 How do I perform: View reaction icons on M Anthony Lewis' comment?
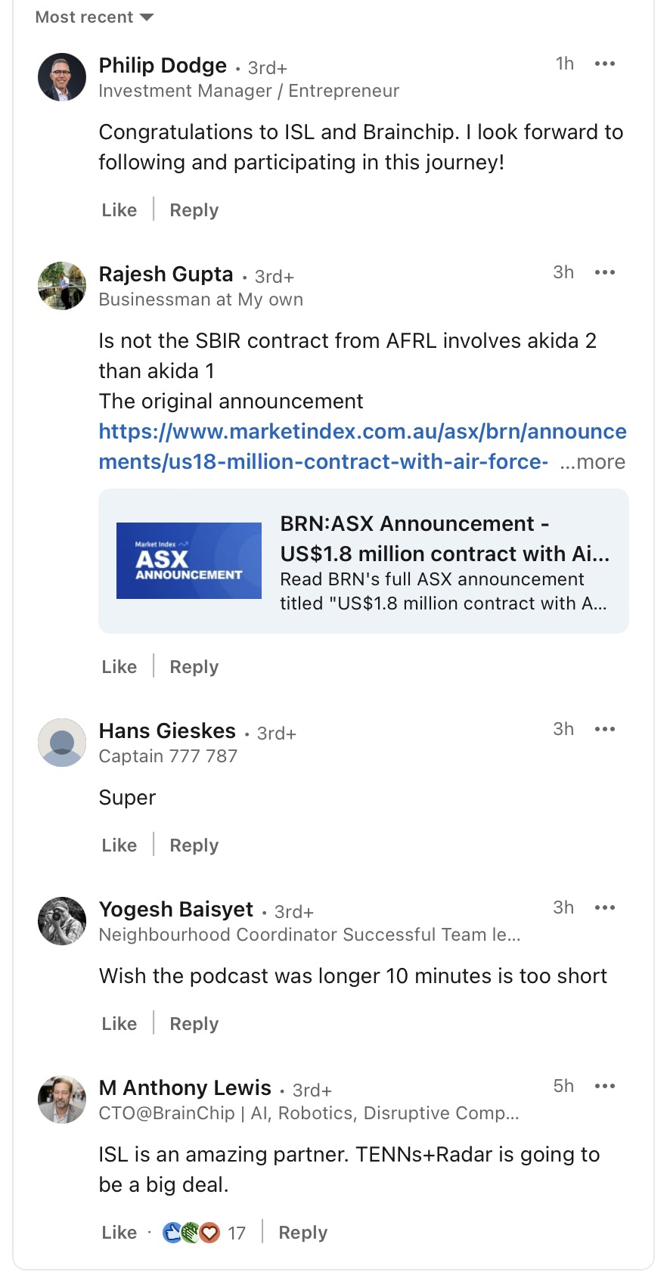(191, 1233)
